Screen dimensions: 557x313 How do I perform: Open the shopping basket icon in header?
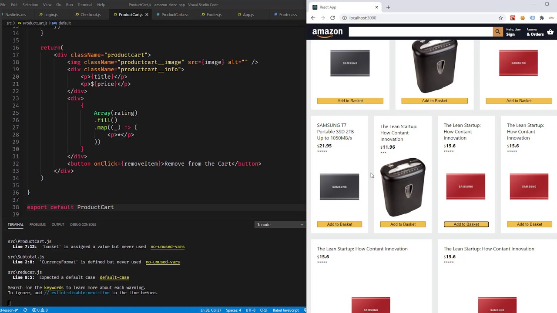(x=550, y=32)
